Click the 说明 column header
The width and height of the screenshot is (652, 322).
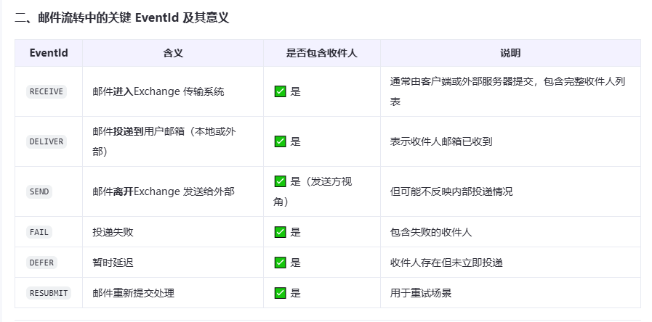(510, 53)
